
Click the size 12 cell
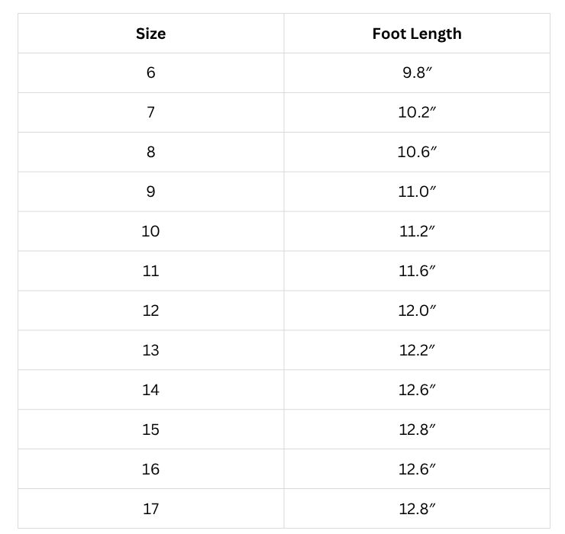tap(150, 310)
